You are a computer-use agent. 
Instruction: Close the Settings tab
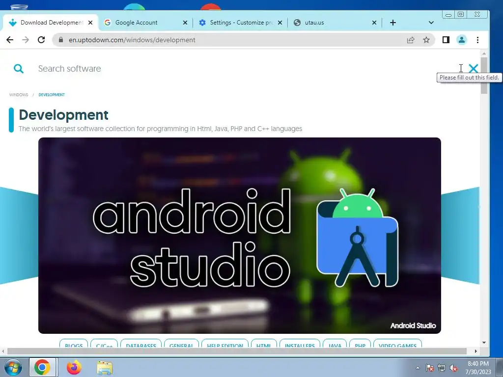pos(280,23)
